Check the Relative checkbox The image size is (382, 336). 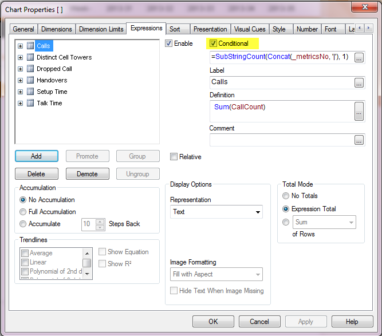(x=174, y=157)
